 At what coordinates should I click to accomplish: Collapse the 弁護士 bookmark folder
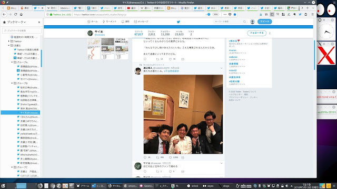pos(9,46)
